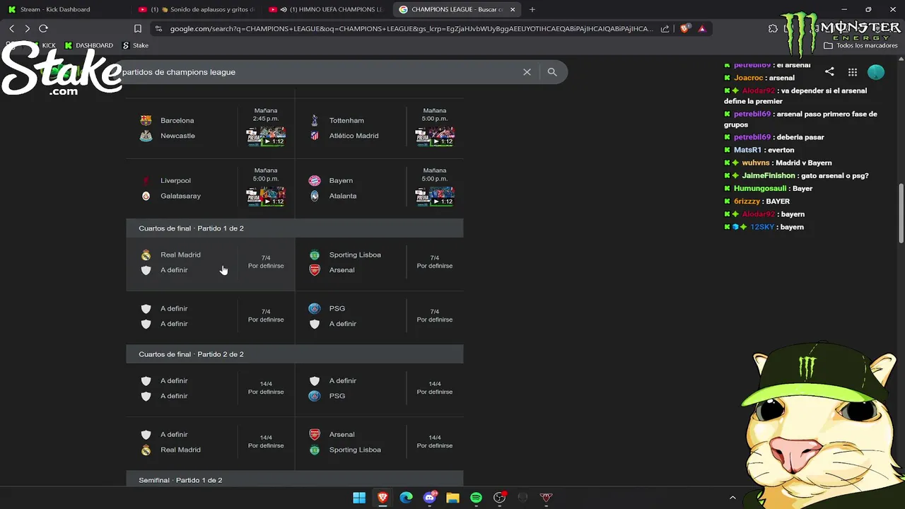
Task: Click the Semifinal Partido 1 de 2 header
Action: point(295,479)
